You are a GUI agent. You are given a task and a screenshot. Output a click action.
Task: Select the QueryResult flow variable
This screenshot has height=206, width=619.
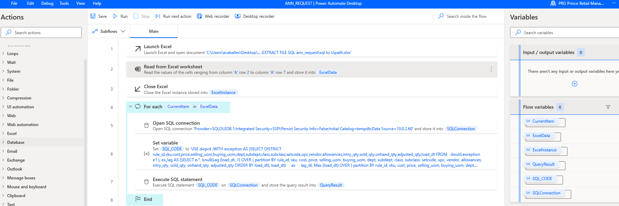click(541, 164)
